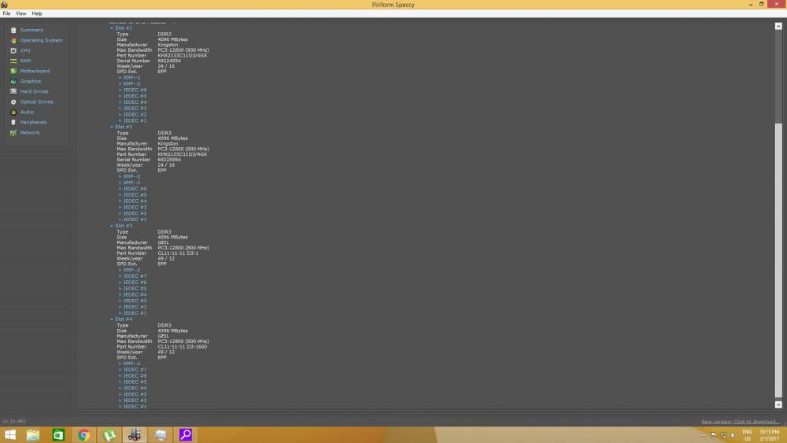Open Google Chrome from the taskbar
Image resolution: width=787 pixels, height=443 pixels.
point(84,434)
